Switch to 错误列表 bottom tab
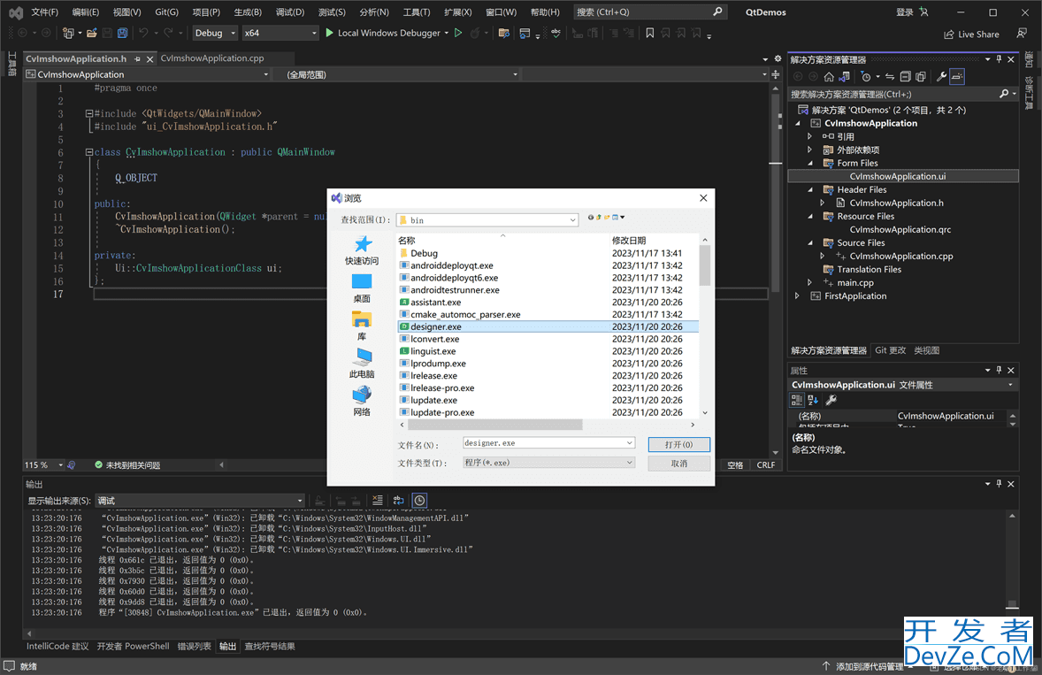This screenshot has width=1042, height=675. (194, 646)
